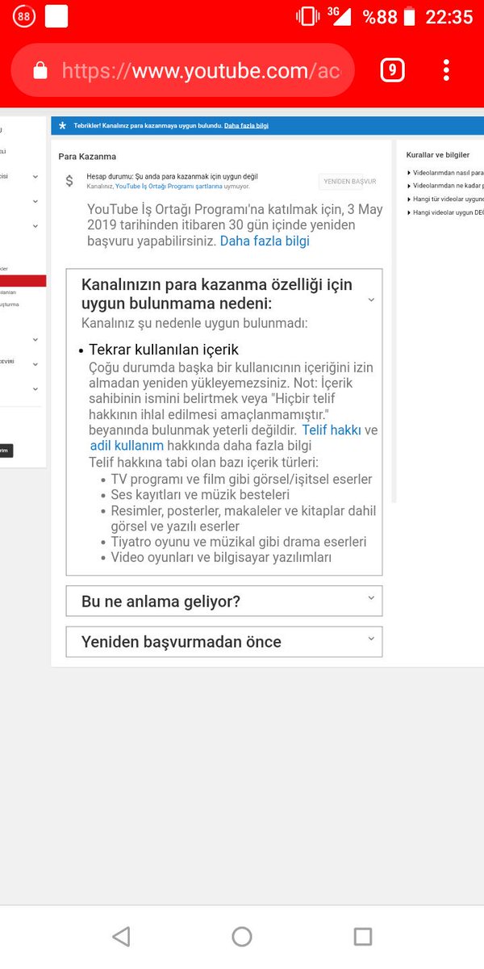Click 'Hesap durumu' status text
Viewport: 484px width, 969px height.
[x=172, y=176]
